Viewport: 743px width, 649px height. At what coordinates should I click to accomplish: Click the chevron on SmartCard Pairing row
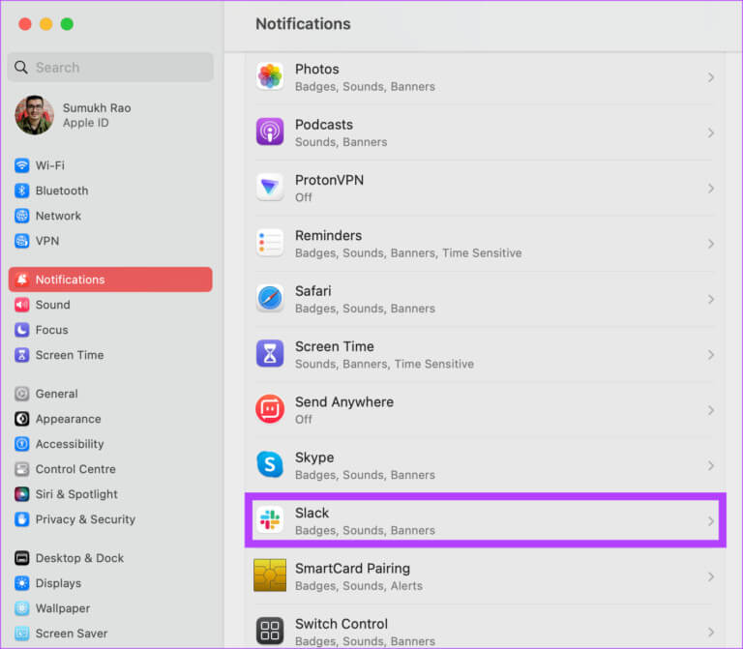click(711, 576)
